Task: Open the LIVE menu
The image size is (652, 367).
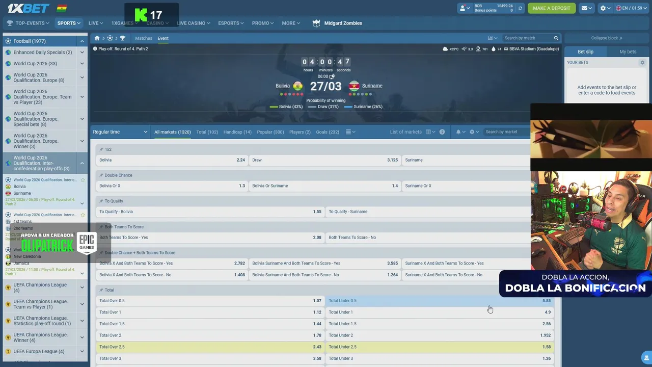Action: [96, 23]
